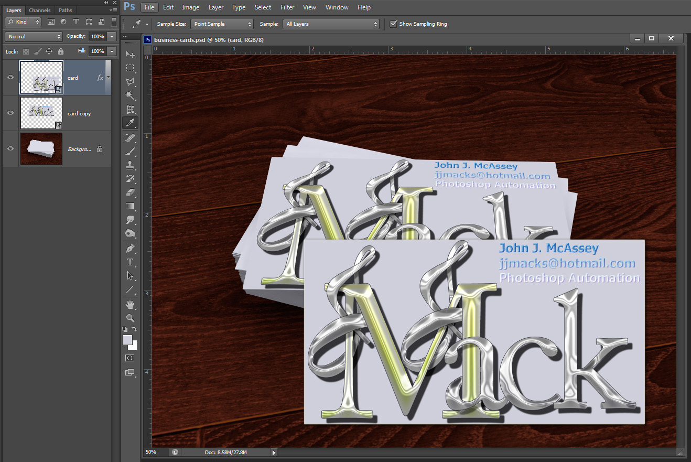Hide the card layer
This screenshot has width=691, height=462.
coord(10,78)
